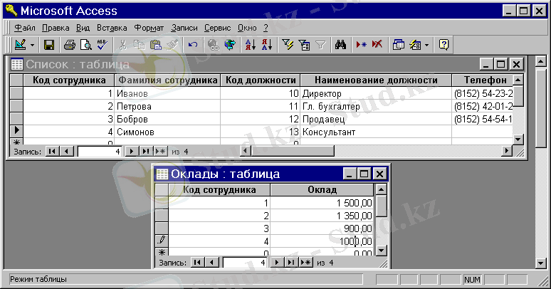Select the Код сотрудника column header in Список
The image size is (551, 289).
coord(69,80)
